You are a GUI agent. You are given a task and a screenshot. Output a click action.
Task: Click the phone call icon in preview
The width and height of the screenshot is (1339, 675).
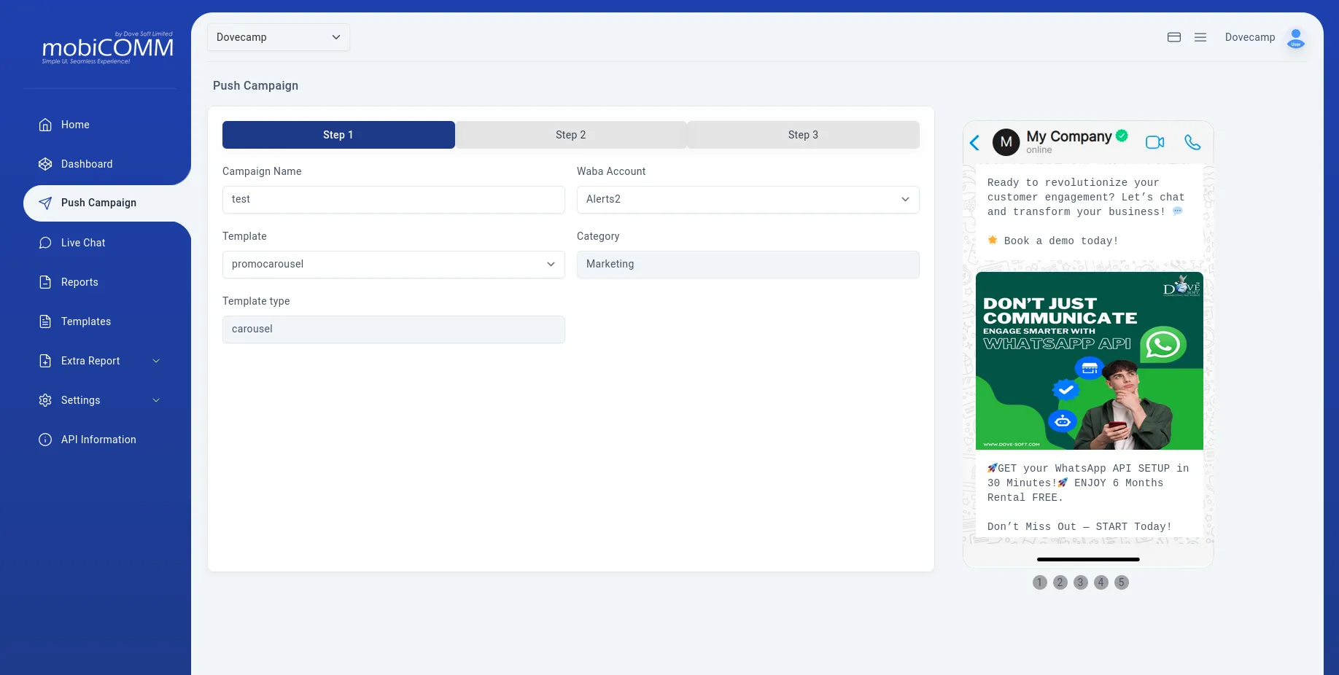pyautogui.click(x=1192, y=142)
